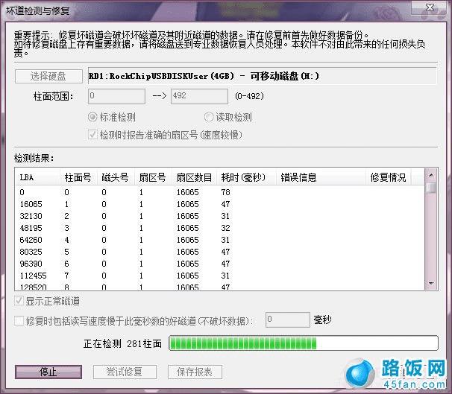The image size is (452, 394).
Task: Click the 78 ms time value in first row
Action: pyautogui.click(x=225, y=192)
